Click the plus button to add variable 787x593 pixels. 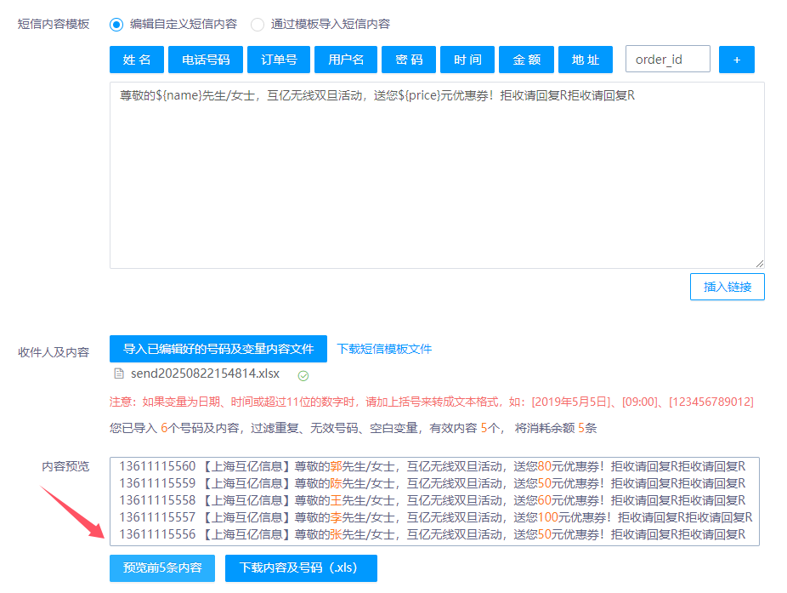pyautogui.click(x=736, y=60)
